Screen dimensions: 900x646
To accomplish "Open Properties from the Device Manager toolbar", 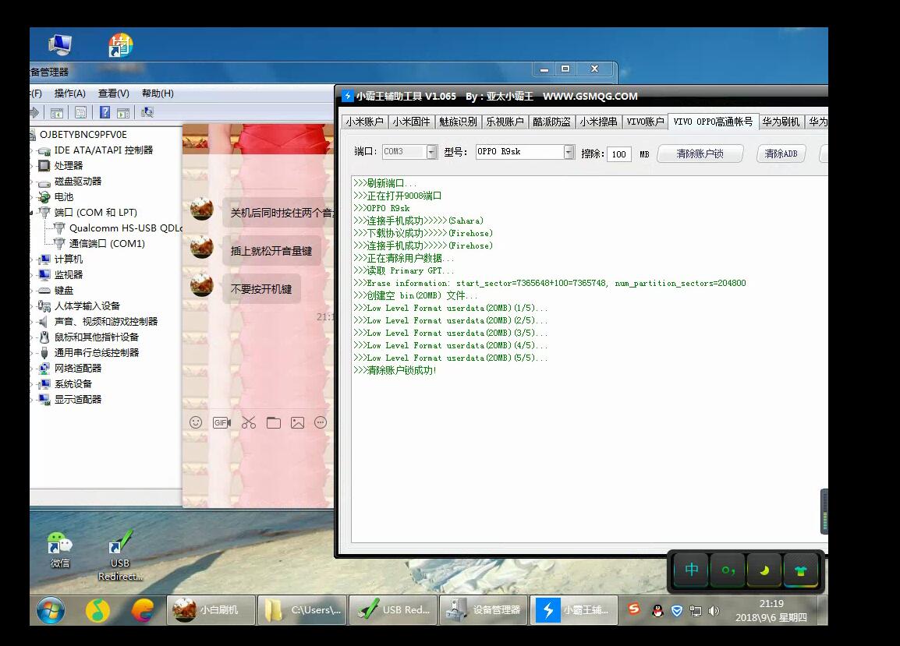I will pos(80,113).
